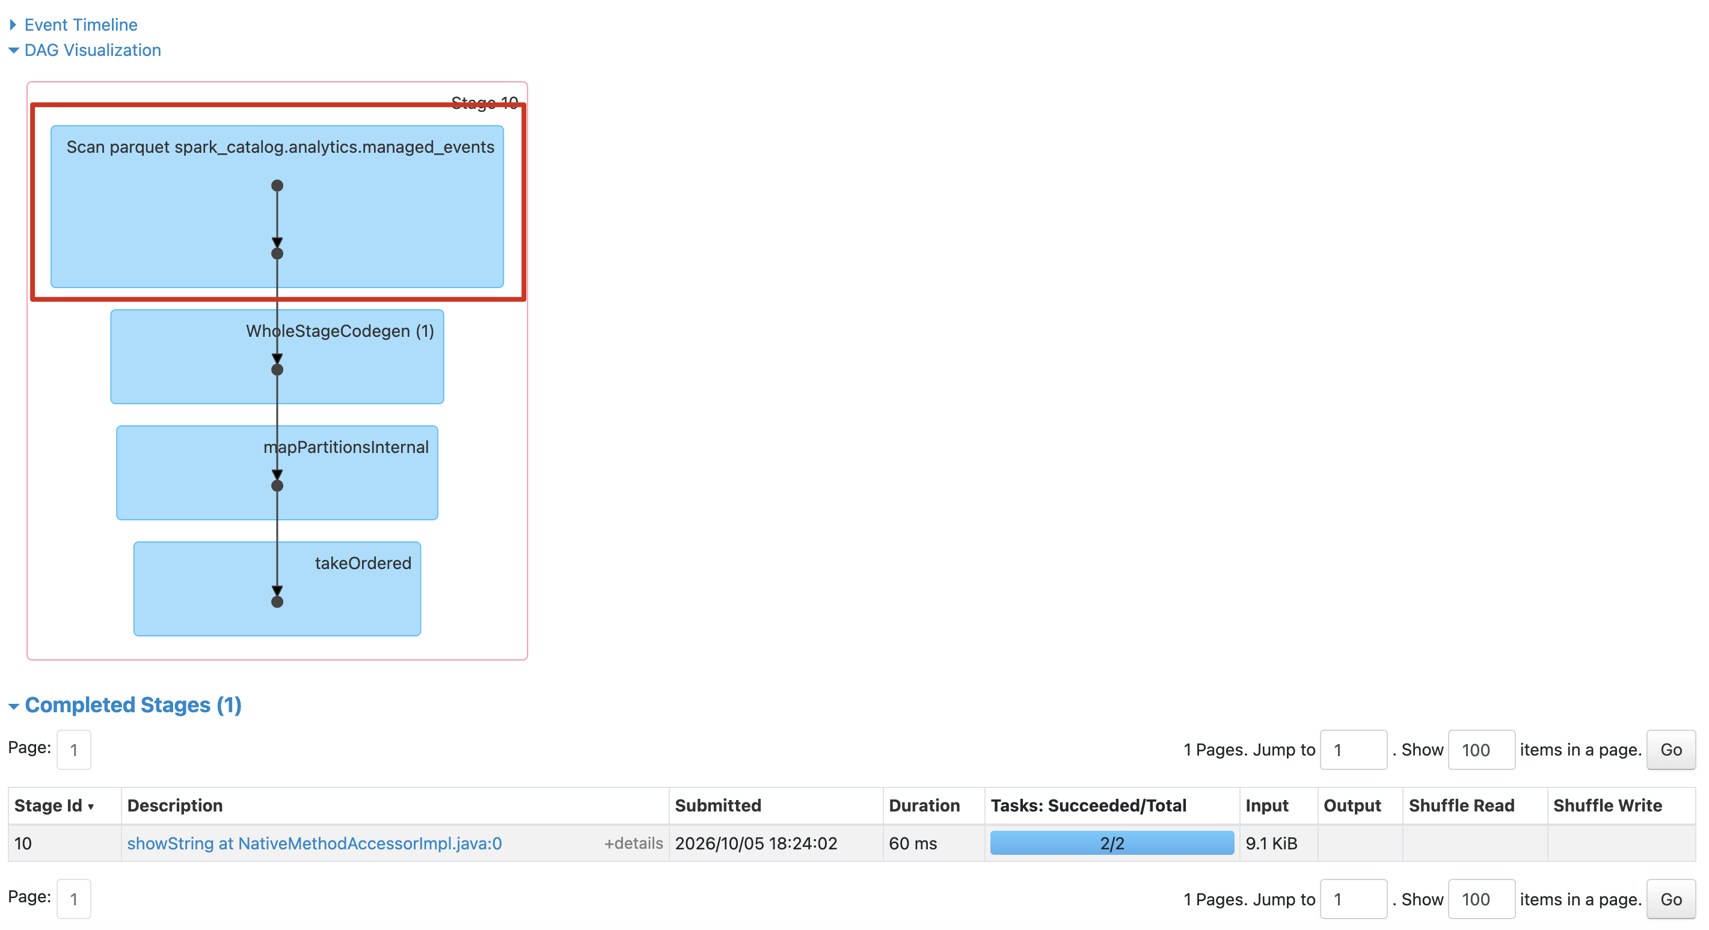
Task: Click the bottom Go button
Action: (1671, 899)
